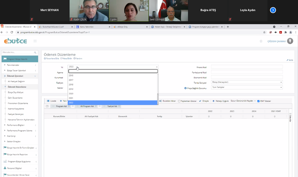Click the search magnifier in the menu search box
Image resolution: width=298 pixels, height=177 pixels.
[x=36, y=53]
